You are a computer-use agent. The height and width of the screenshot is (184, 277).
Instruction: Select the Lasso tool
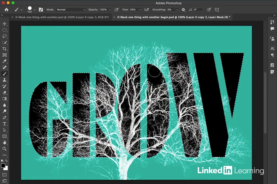coord(4,36)
